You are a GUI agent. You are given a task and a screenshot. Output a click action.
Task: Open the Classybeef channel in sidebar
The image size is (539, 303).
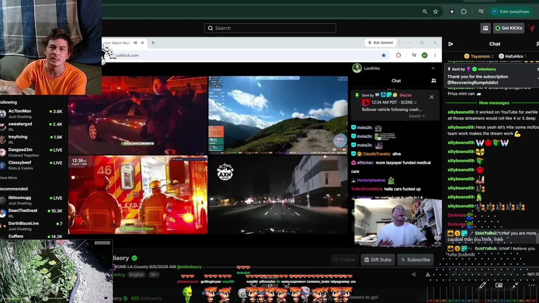32,165
